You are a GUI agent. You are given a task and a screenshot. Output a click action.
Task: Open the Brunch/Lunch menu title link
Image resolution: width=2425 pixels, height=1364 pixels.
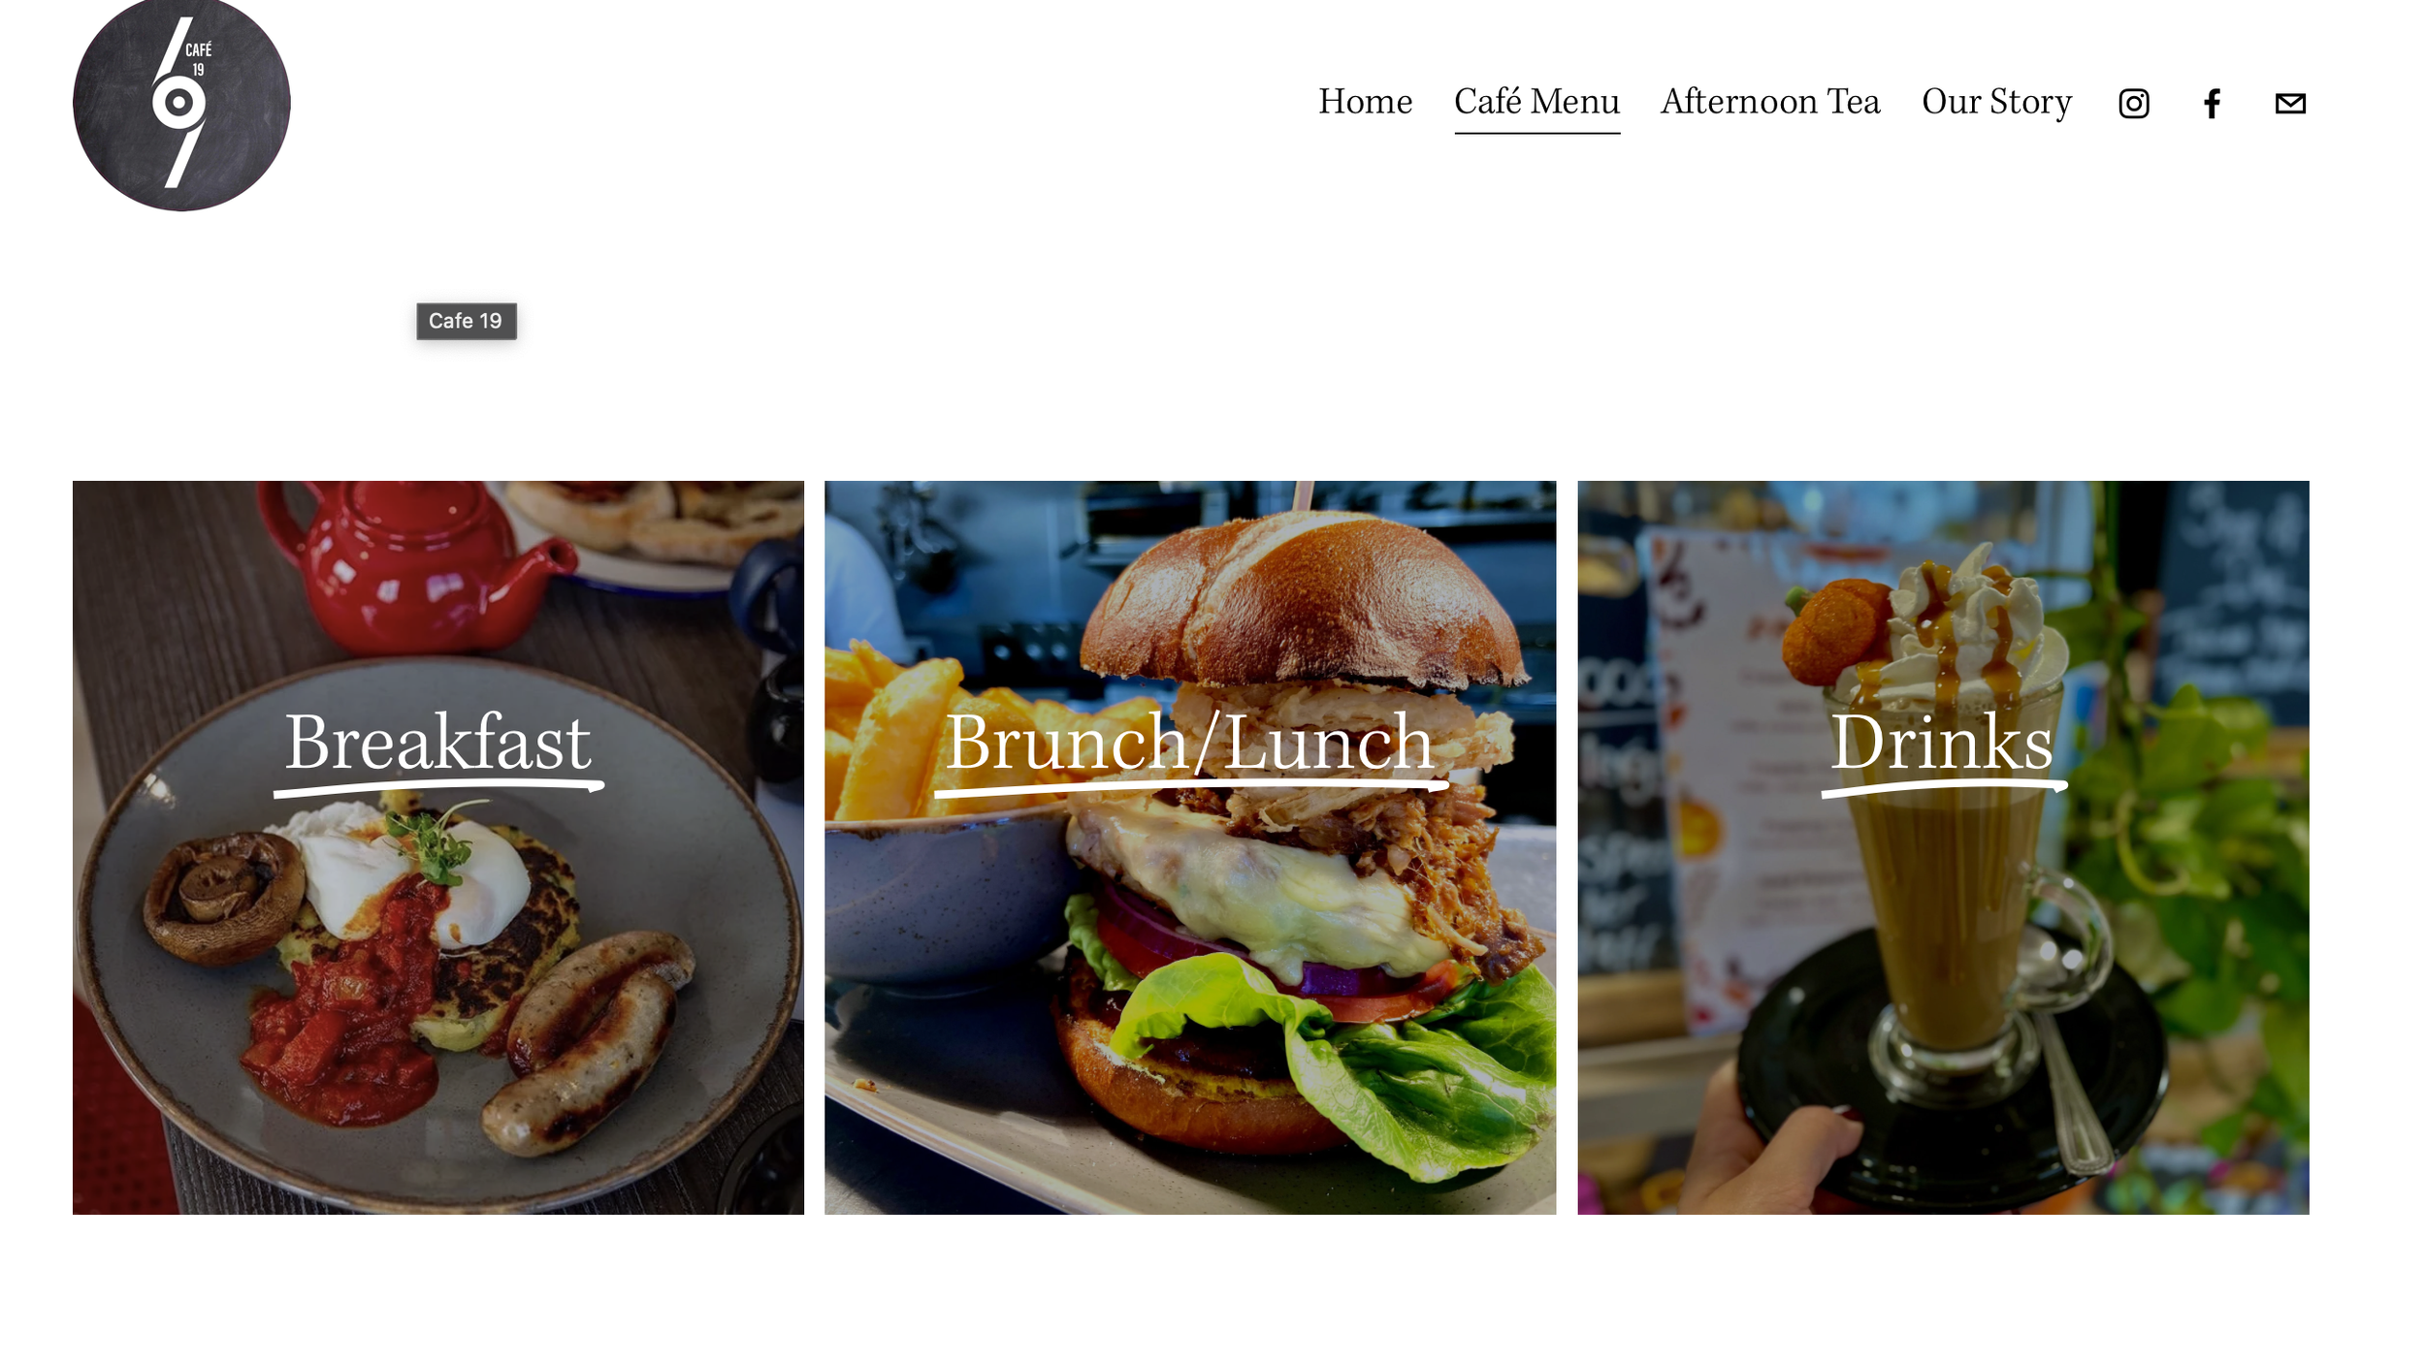pyautogui.click(x=1190, y=745)
